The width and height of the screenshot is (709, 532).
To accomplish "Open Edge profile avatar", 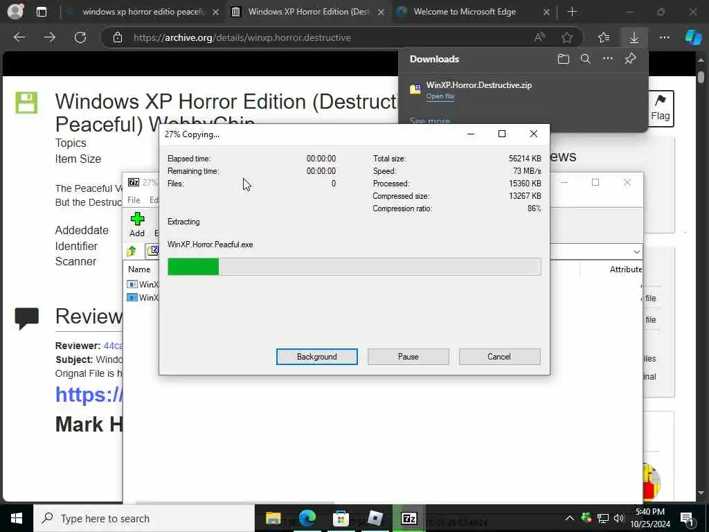I will pyautogui.click(x=16, y=11).
